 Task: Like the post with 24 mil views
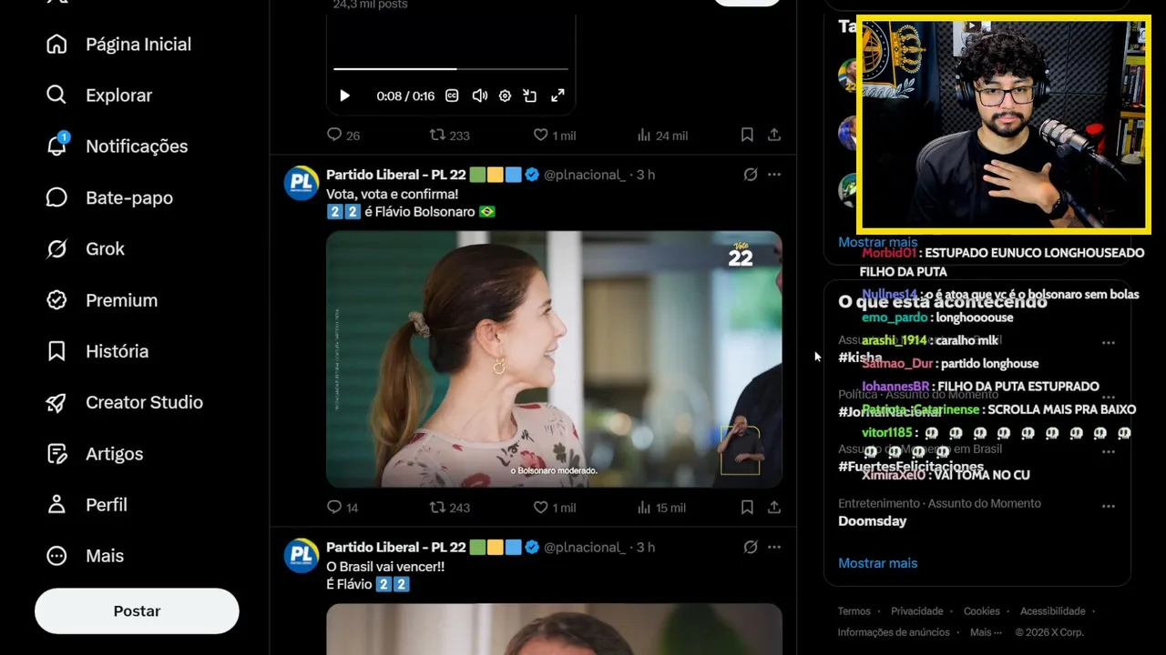(x=555, y=135)
